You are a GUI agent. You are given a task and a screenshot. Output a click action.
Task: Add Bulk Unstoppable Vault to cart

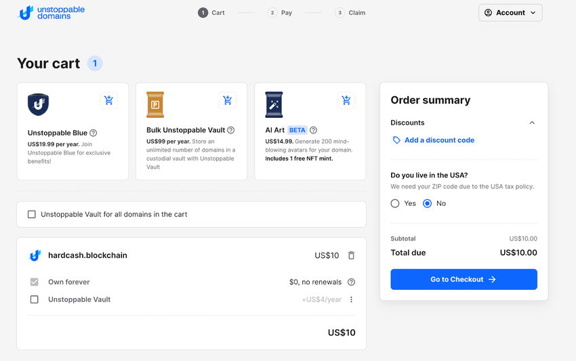click(228, 101)
